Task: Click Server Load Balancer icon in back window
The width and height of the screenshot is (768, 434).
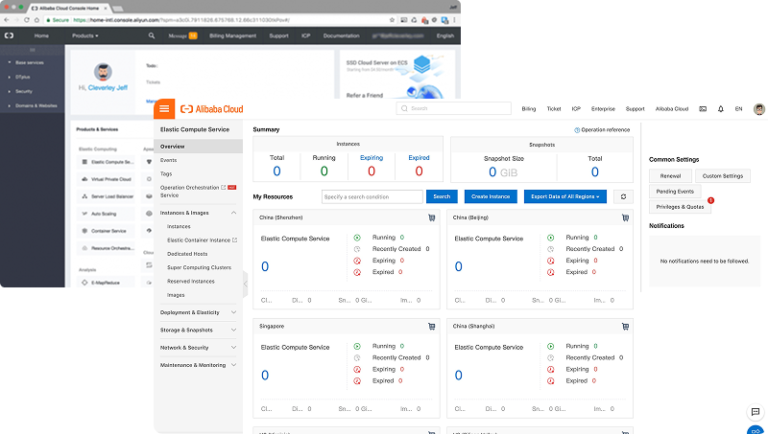Action: [x=84, y=196]
